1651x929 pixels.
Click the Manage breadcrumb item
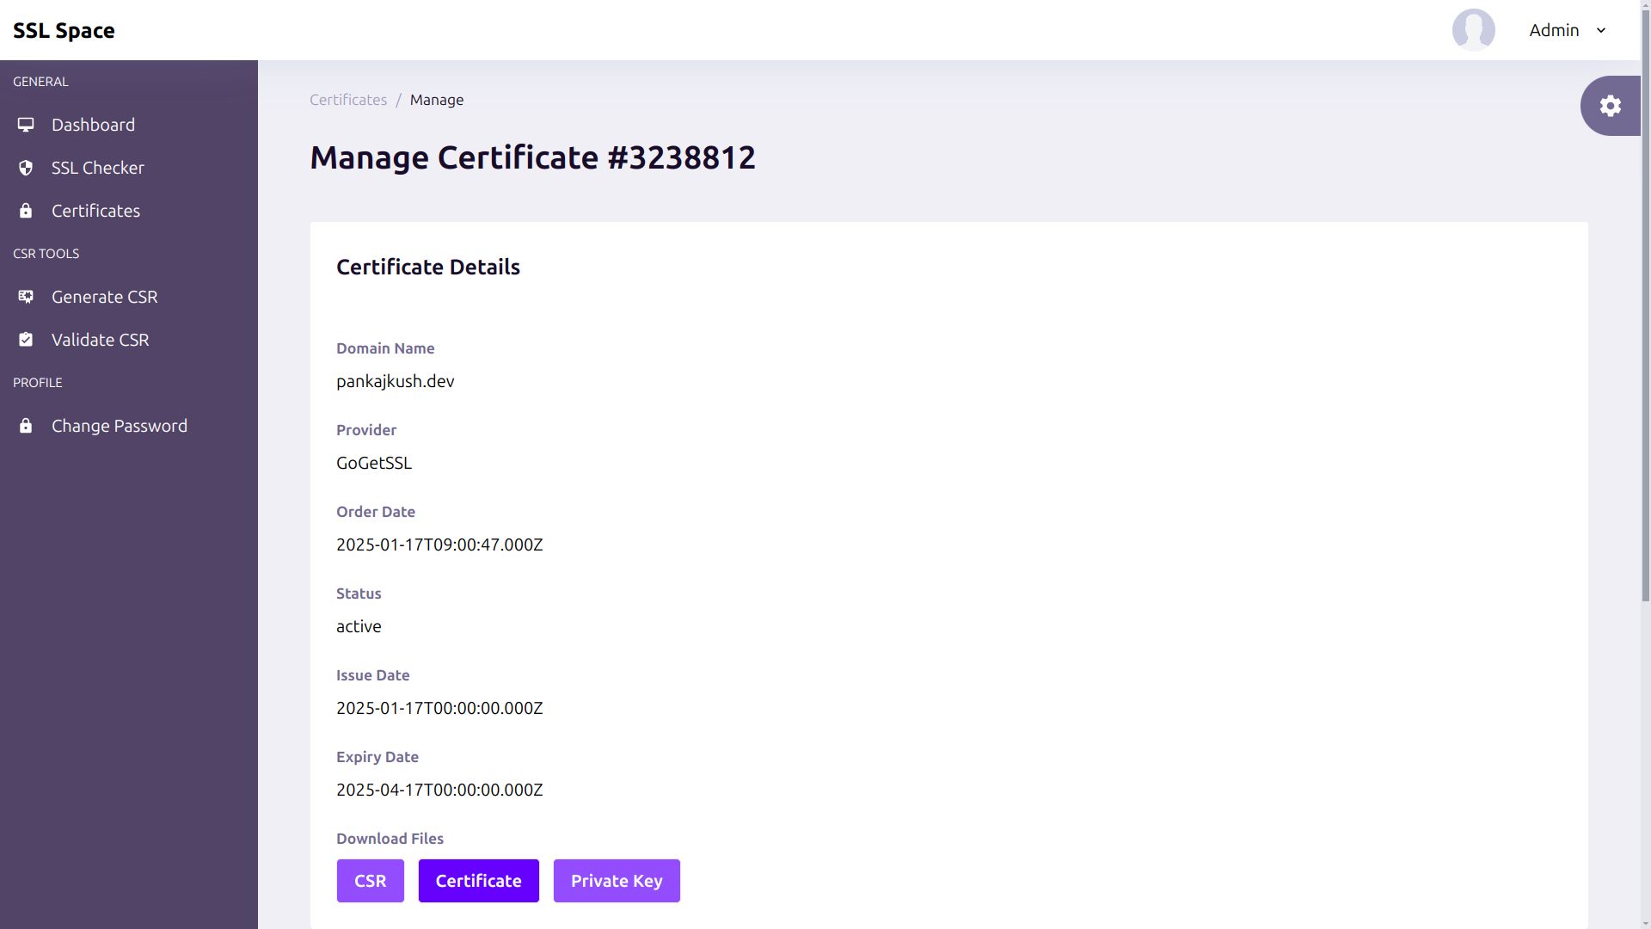(437, 100)
